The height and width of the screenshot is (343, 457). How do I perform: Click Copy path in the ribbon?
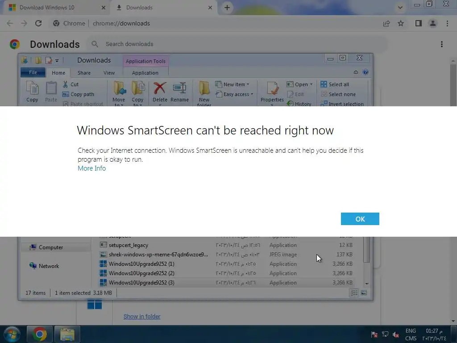pos(78,94)
